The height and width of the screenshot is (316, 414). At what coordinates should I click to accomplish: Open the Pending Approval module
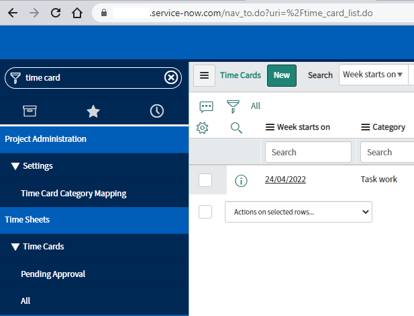point(53,274)
